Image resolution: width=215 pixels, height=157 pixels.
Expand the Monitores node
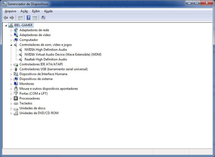coord(11,84)
